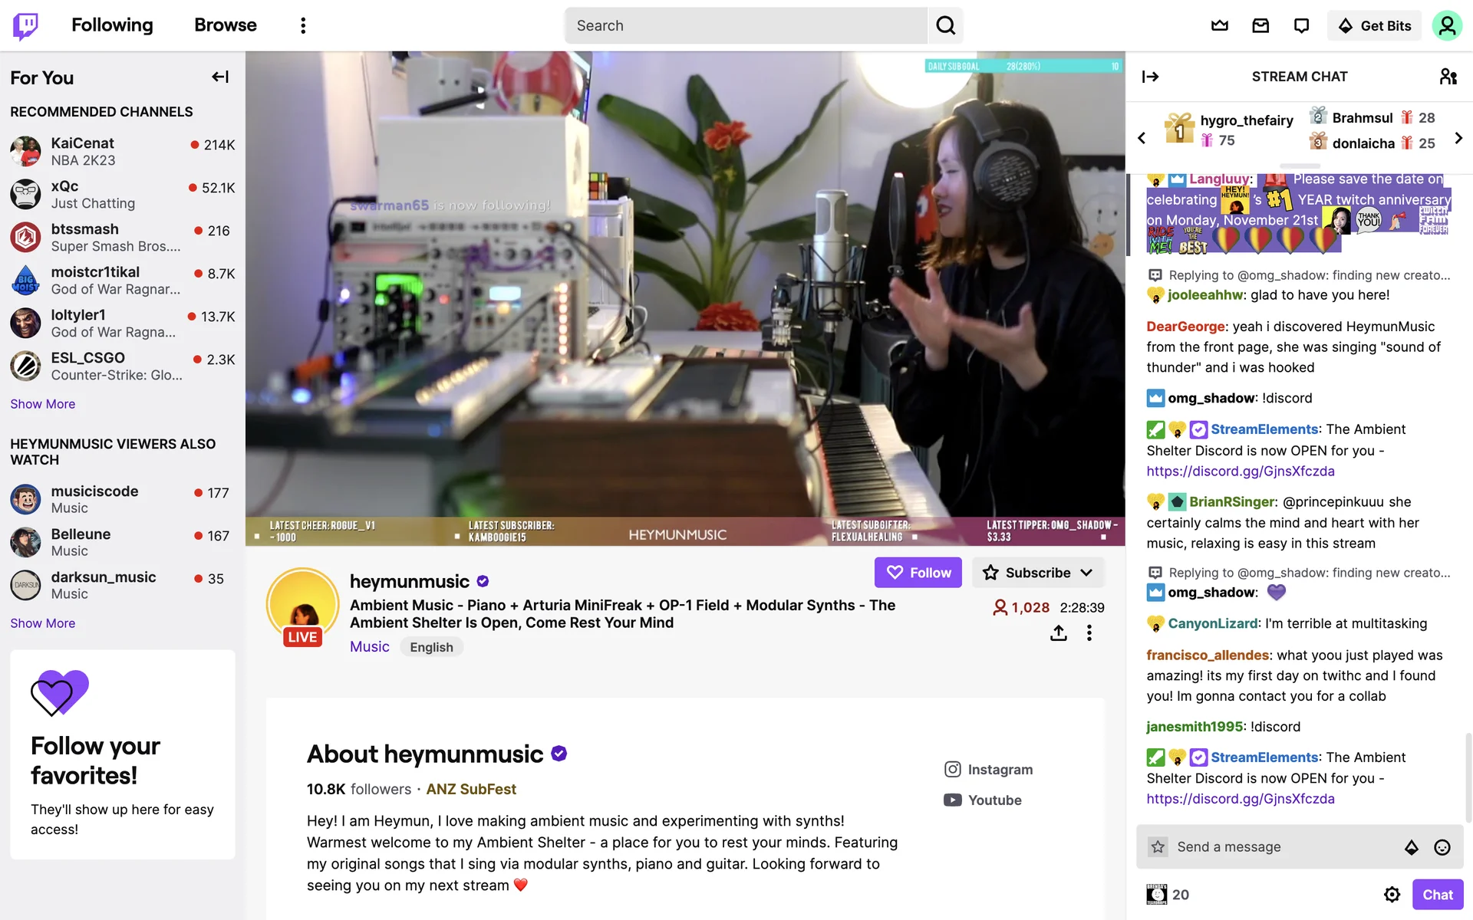
Task: Open chat settings gear icon
Action: (1392, 895)
